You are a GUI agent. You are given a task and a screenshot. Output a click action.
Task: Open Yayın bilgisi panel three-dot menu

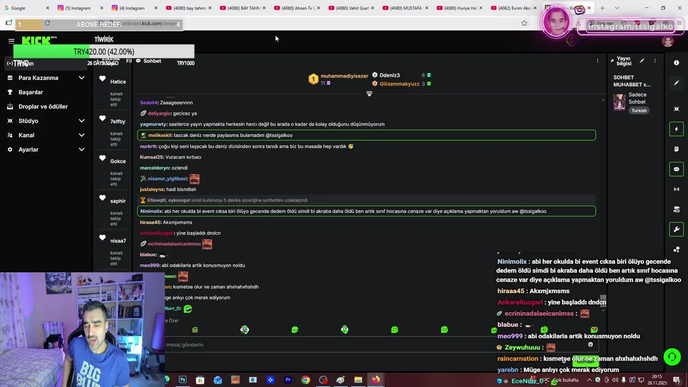(x=655, y=61)
